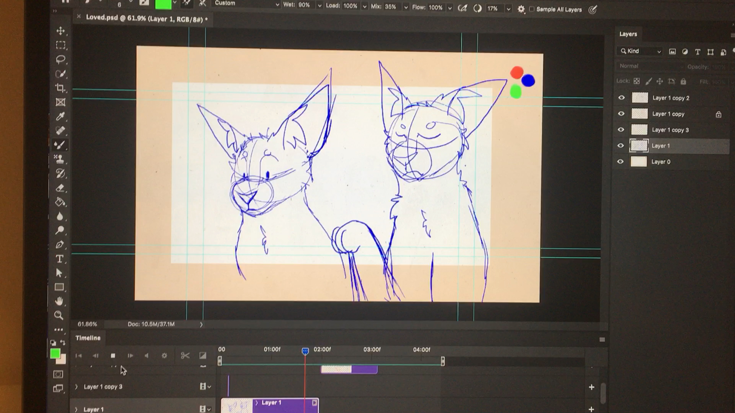Select the Dodge tool
The height and width of the screenshot is (413, 735).
click(59, 230)
